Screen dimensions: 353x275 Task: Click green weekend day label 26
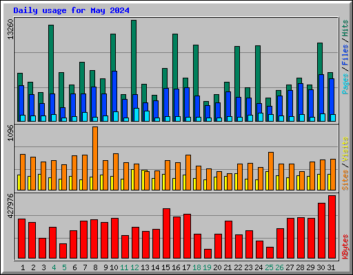click(279, 267)
